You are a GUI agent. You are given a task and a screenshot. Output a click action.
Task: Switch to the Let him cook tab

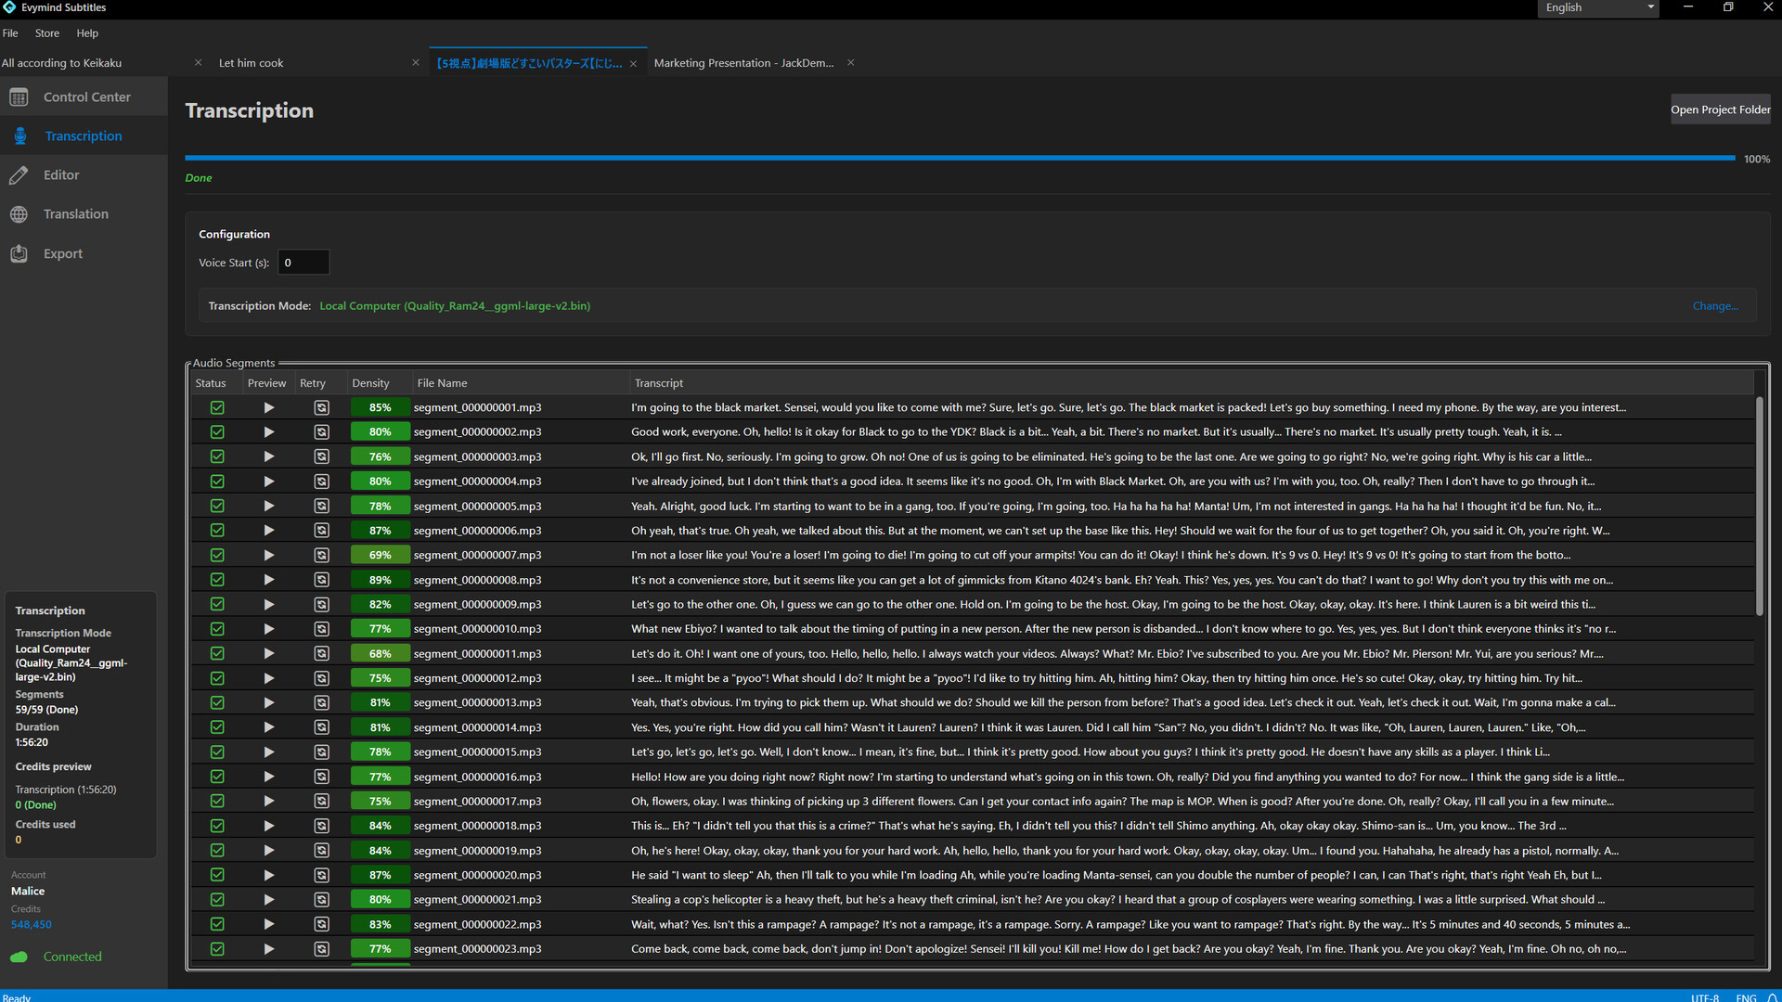252,63
